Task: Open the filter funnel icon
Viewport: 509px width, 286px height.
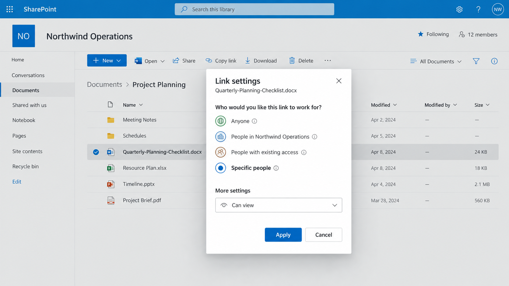Action: pyautogui.click(x=476, y=61)
